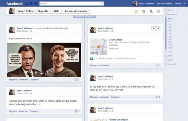
Task: Click the search magnifier icon
Action: 102,4
